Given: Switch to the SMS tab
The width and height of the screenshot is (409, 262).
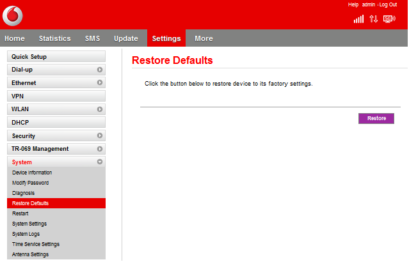Looking at the screenshot, I should (92, 38).
